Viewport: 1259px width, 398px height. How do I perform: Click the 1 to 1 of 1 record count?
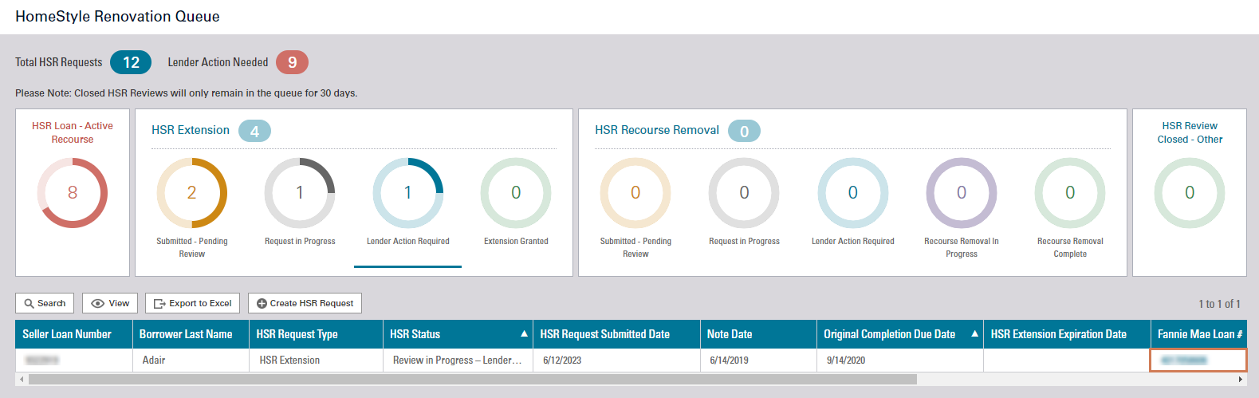tap(1219, 304)
